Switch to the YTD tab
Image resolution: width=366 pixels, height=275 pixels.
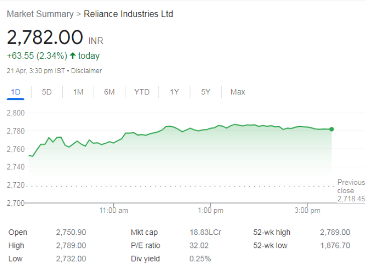(142, 92)
